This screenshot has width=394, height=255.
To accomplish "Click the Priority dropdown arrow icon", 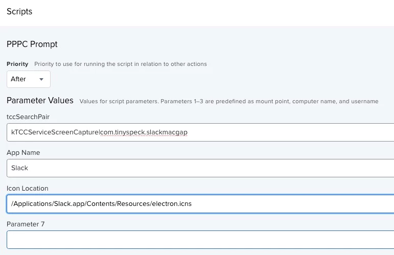I will [41, 79].
